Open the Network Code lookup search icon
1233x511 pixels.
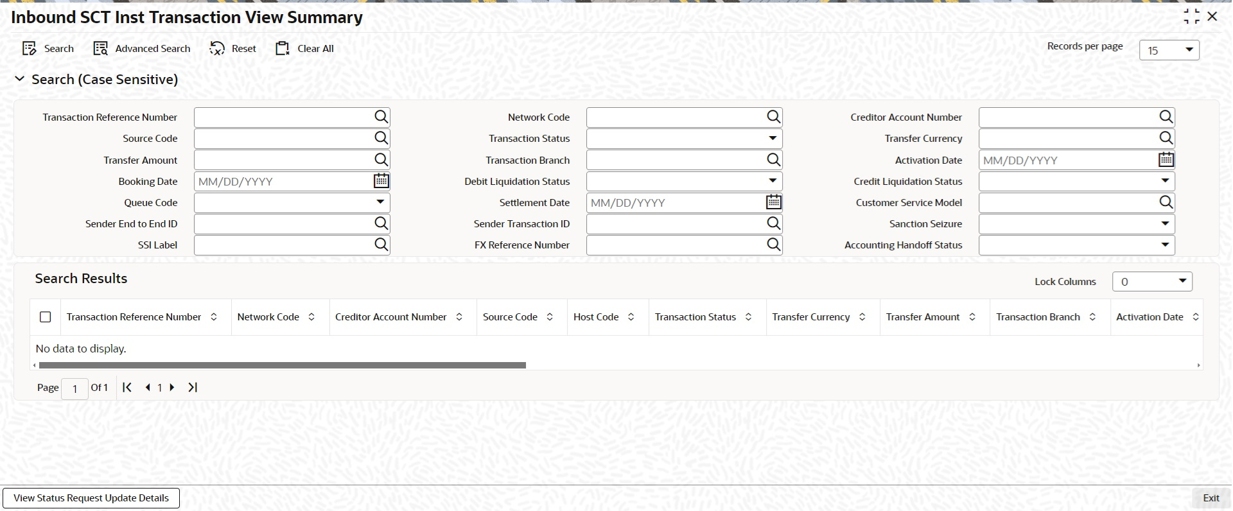click(x=774, y=117)
